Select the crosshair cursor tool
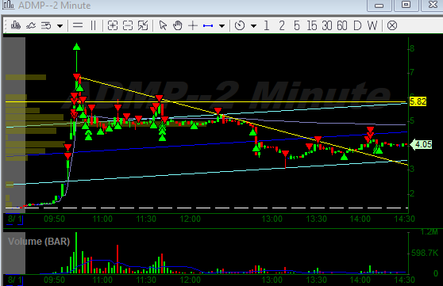Screen dimensions: 443x286 point(193,25)
